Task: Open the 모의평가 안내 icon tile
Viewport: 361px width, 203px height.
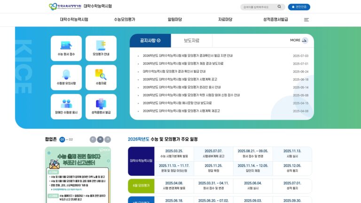Action: pos(101,48)
